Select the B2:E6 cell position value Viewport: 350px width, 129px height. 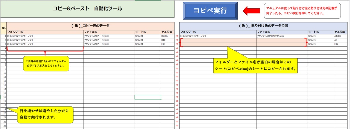pyautogui.click(x=167, y=36)
